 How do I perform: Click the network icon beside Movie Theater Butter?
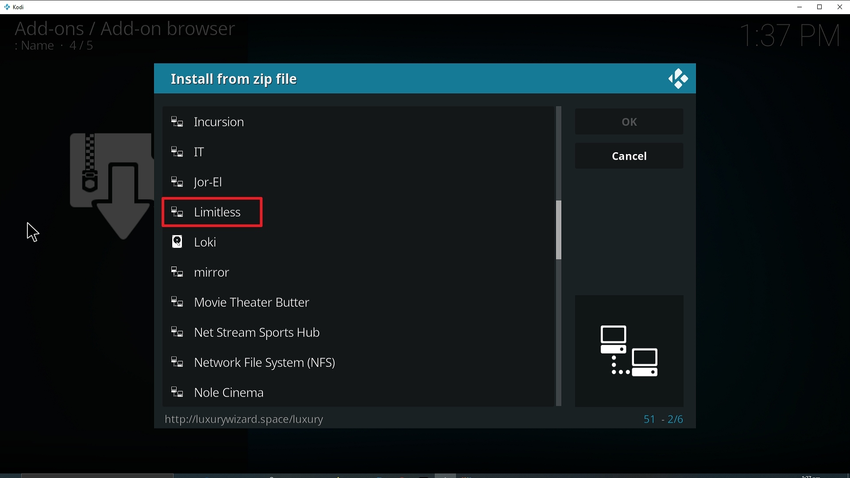tap(177, 302)
